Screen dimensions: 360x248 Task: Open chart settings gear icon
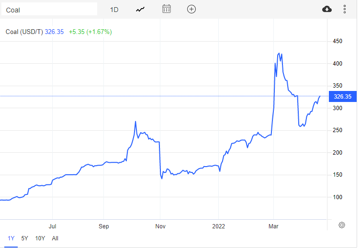pyautogui.click(x=342, y=225)
